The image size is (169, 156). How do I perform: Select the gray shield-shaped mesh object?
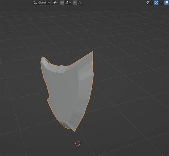[x=67, y=92]
